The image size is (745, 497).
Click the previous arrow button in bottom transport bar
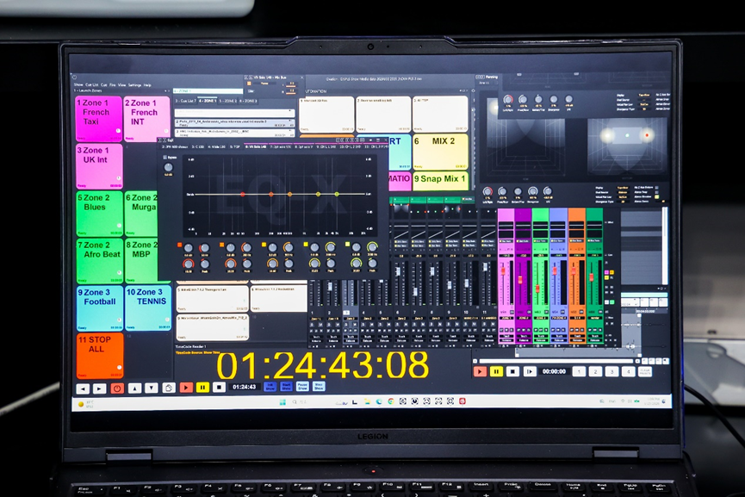83,388
